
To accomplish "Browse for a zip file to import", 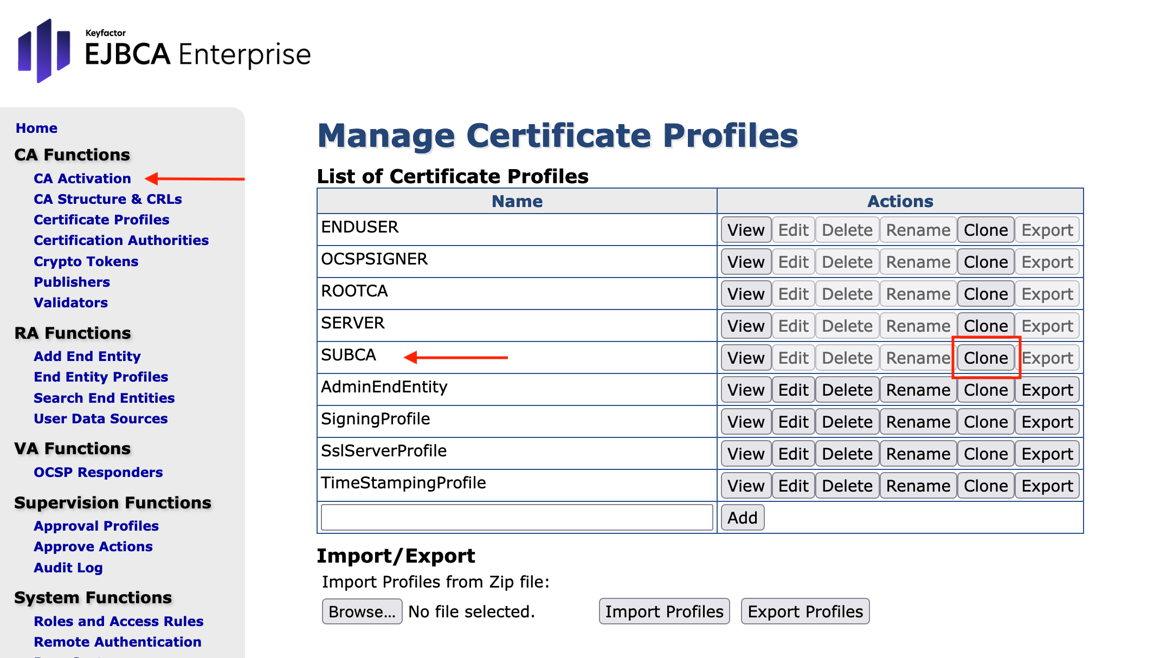I will click(x=362, y=611).
